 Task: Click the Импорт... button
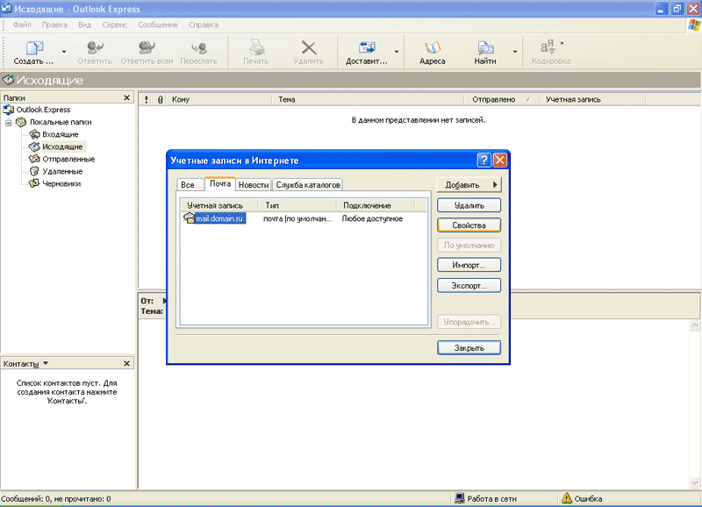(x=469, y=266)
